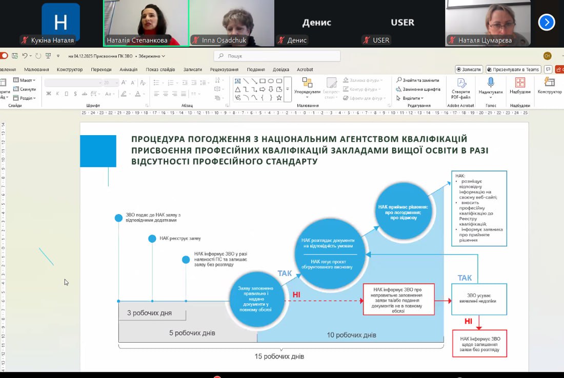Open the Упорядкувати arrange menu
Viewport: 564px width, 378px height.
307,88
